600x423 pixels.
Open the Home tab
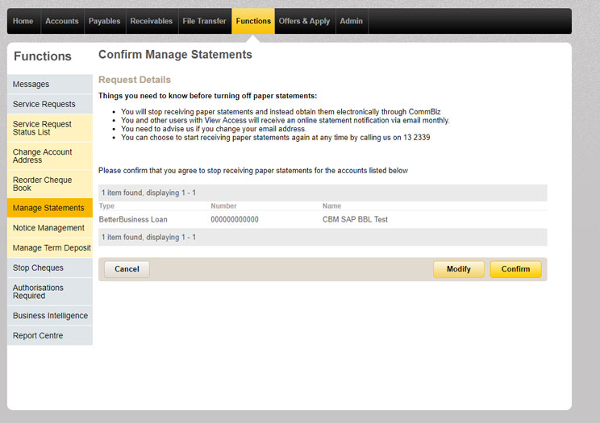pyautogui.click(x=23, y=21)
